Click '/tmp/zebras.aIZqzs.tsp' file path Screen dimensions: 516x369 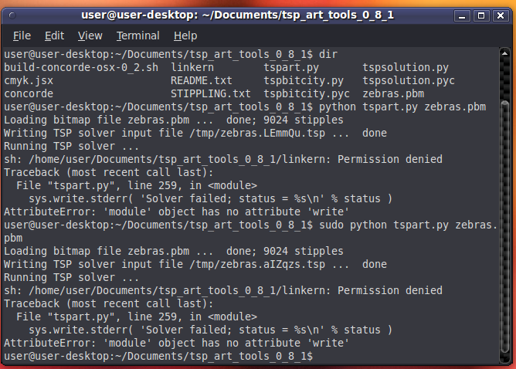pos(257,265)
